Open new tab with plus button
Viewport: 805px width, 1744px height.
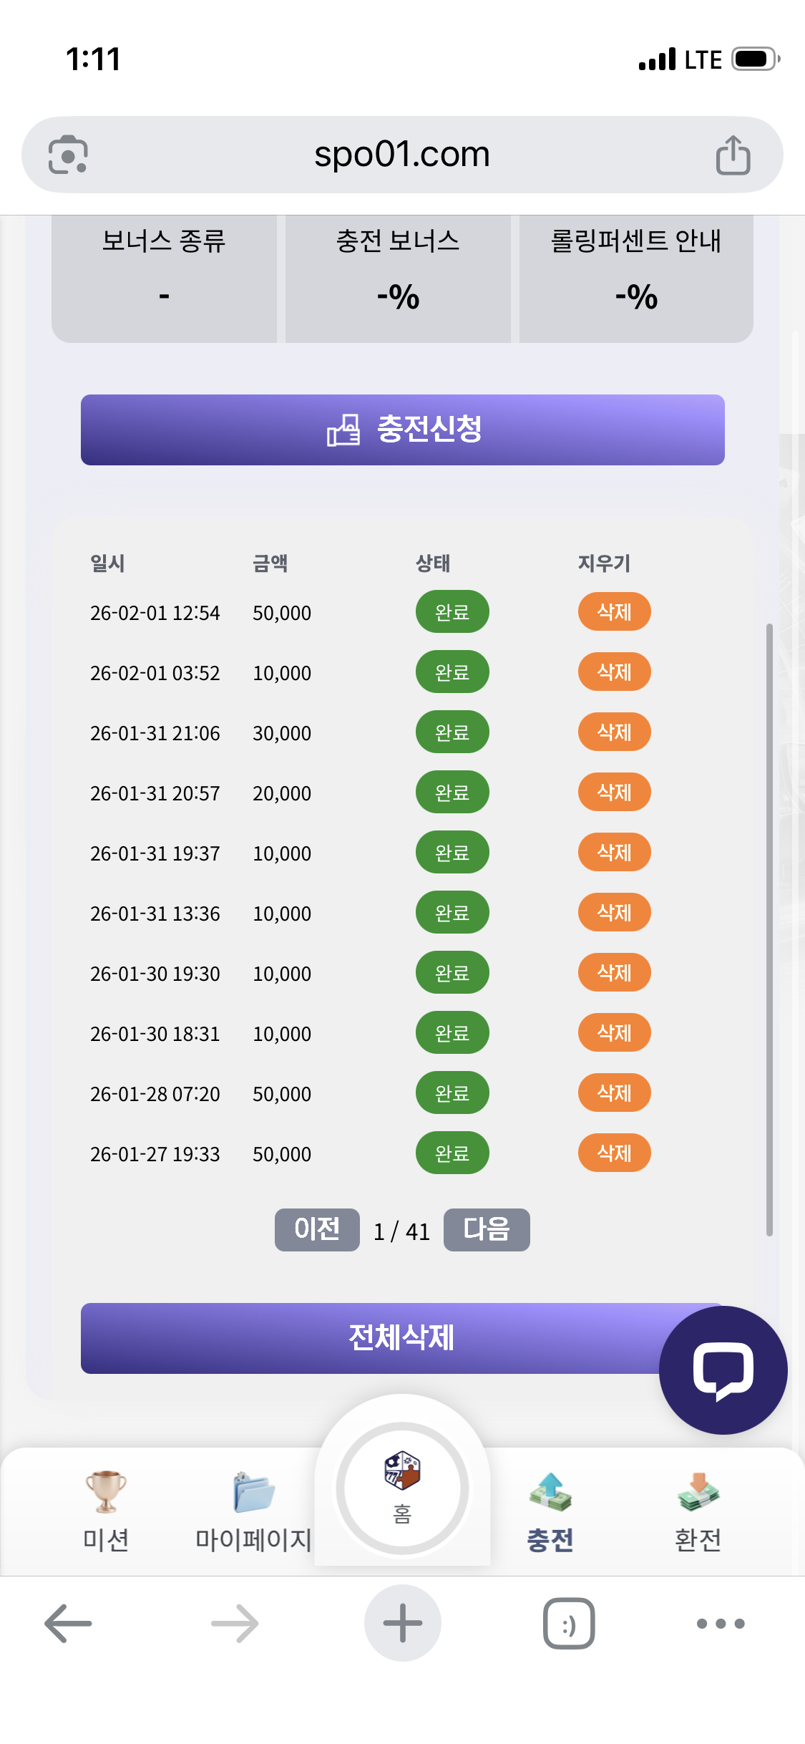(x=402, y=1623)
